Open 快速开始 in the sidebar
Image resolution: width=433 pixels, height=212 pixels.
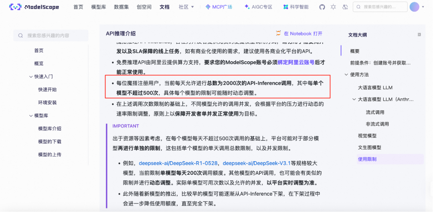[x=47, y=90]
